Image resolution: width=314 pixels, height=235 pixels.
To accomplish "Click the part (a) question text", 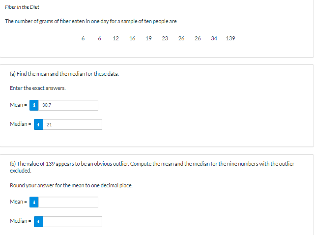I will (x=64, y=74).
